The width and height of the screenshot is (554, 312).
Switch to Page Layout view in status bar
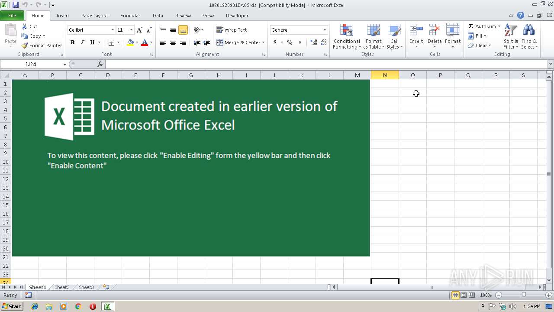point(464,295)
